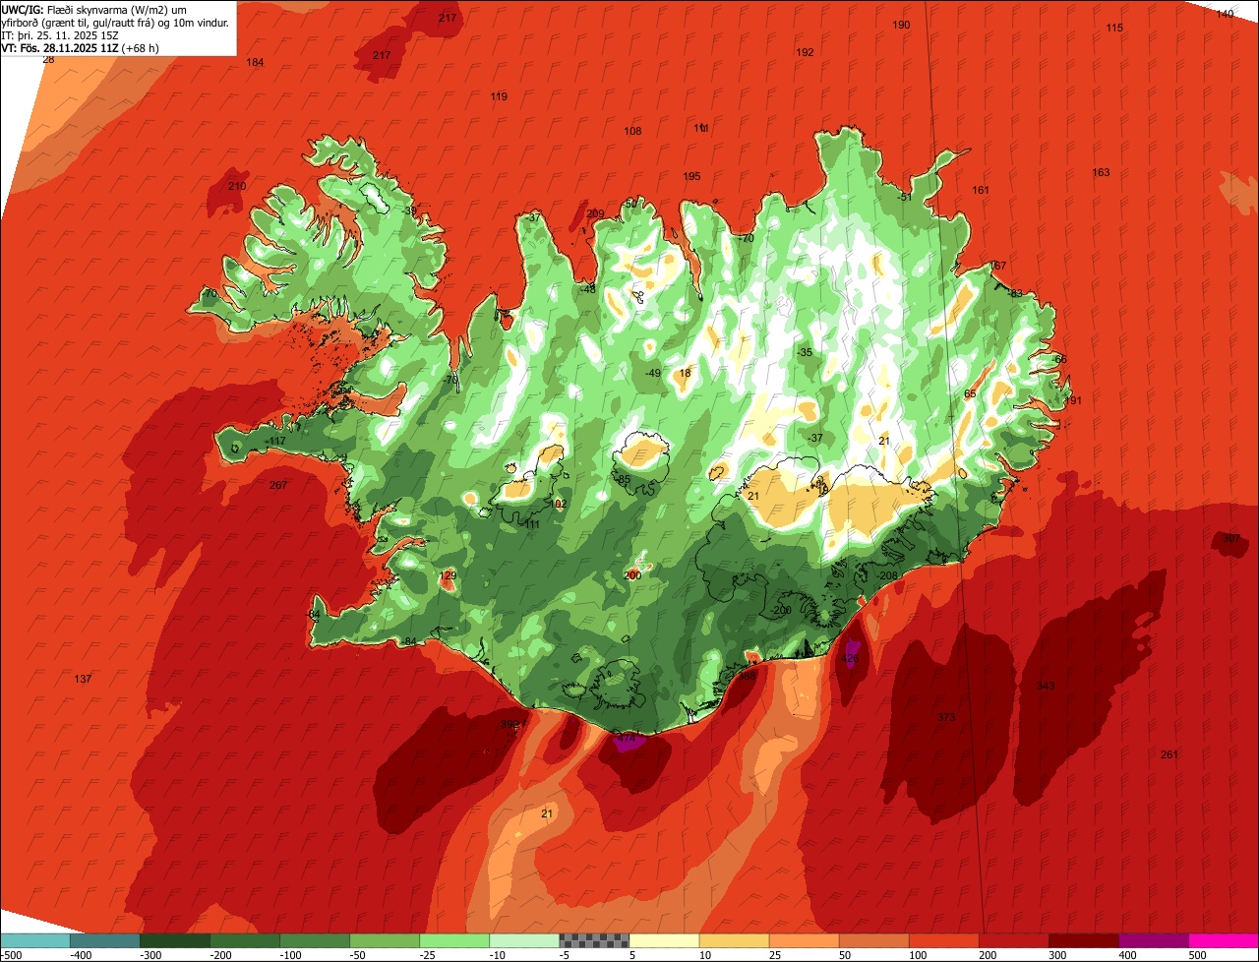Click the '65' value in eastern Iceland

970,393
